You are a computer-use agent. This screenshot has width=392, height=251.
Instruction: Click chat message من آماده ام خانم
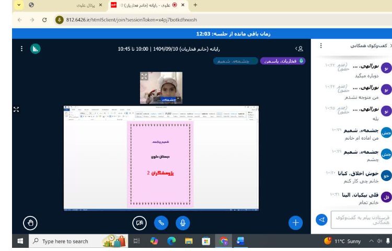pyautogui.click(x=362, y=138)
